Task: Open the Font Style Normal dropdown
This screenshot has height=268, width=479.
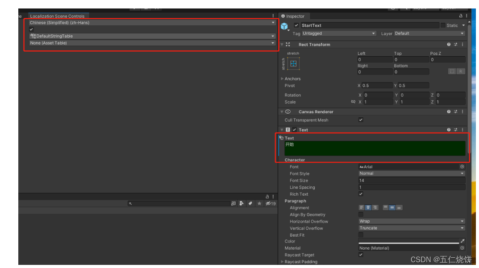Action: (x=412, y=173)
